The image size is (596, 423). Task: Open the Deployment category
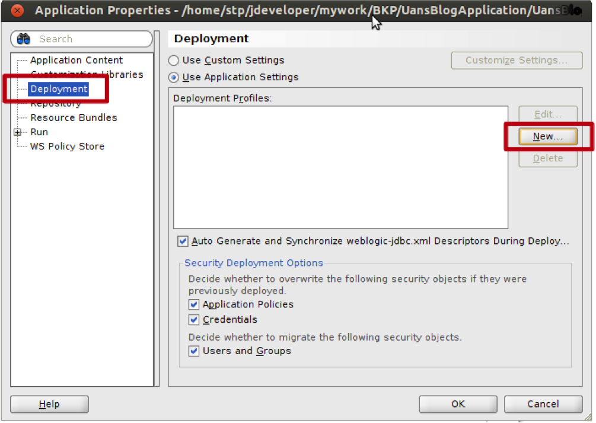point(59,89)
